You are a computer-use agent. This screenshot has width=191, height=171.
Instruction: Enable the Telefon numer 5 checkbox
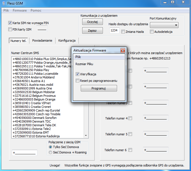130,134
